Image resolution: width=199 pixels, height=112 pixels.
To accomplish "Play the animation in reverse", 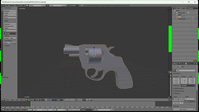I will pos(73,110).
